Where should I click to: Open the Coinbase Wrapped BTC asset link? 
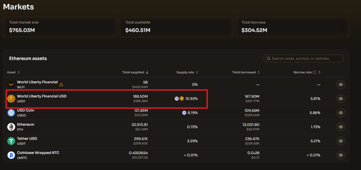pyautogui.click(x=38, y=153)
